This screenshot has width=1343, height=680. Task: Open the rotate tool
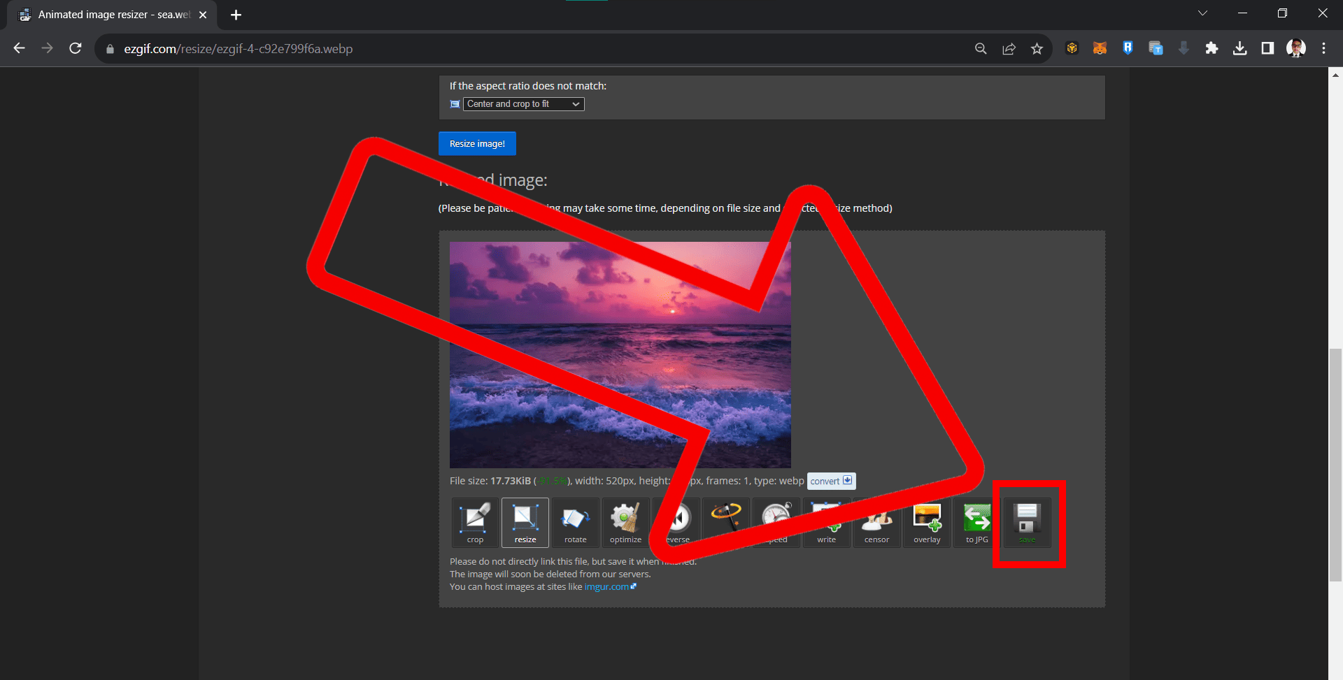pos(575,523)
